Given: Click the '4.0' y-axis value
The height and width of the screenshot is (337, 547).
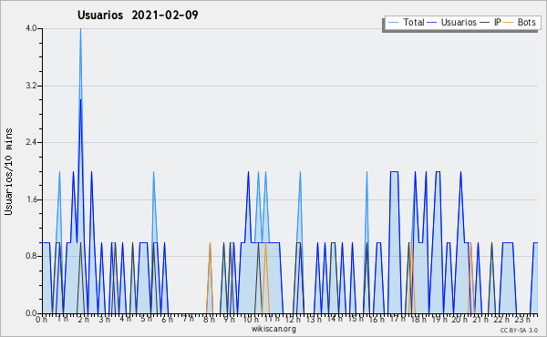Looking at the screenshot, I should pos(31,28).
